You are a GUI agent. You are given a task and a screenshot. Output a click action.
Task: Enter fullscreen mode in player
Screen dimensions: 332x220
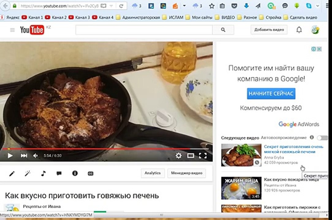(203, 156)
